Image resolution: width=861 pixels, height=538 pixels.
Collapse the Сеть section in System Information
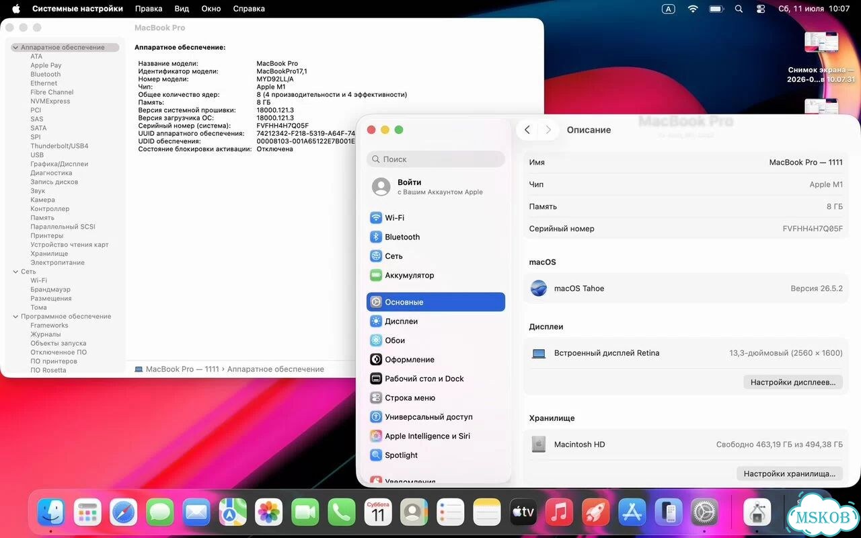(x=15, y=272)
